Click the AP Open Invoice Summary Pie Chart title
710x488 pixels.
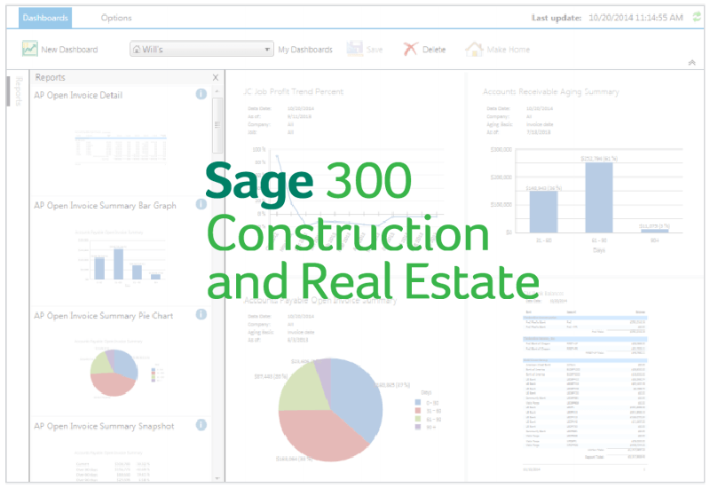click(x=104, y=316)
